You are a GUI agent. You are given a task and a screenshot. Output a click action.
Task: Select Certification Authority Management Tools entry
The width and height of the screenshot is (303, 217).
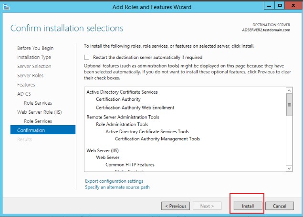click(157, 139)
